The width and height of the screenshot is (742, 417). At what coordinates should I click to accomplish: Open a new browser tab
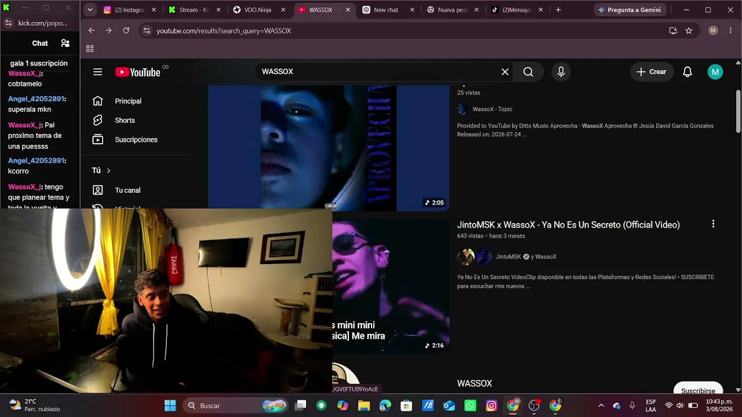[x=558, y=10]
